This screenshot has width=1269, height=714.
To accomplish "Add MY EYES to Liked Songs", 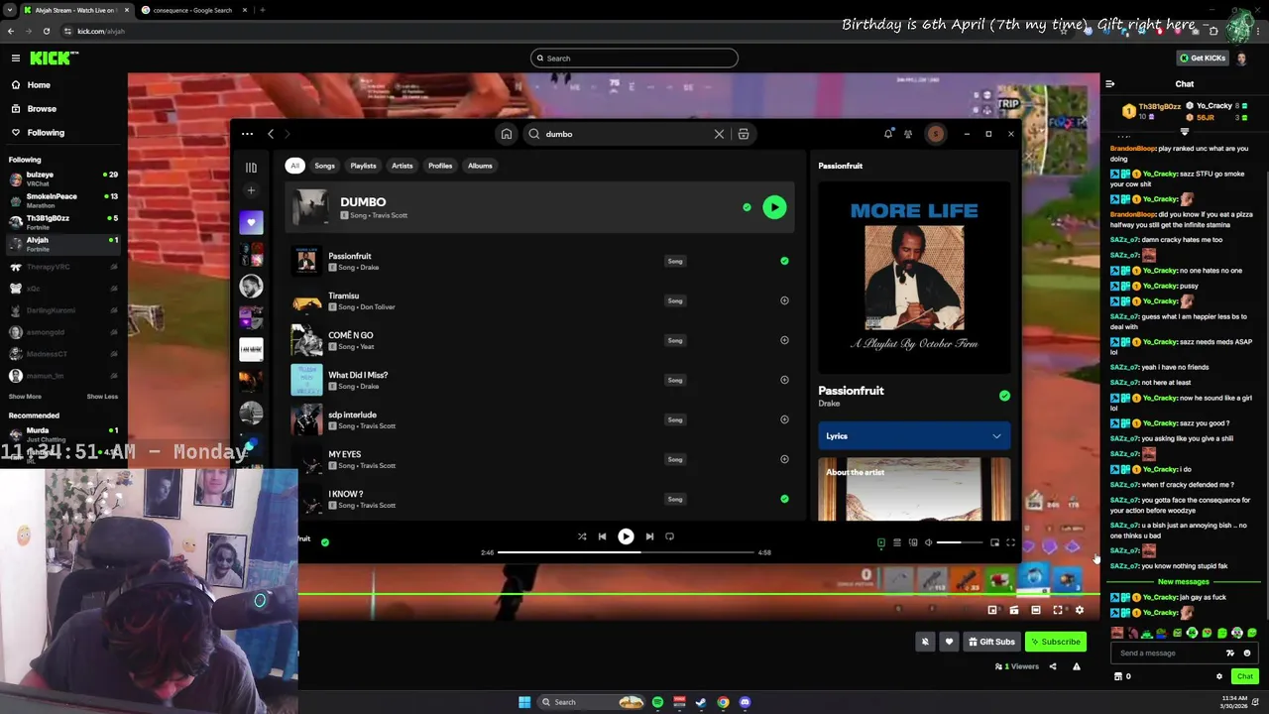I will point(784,459).
